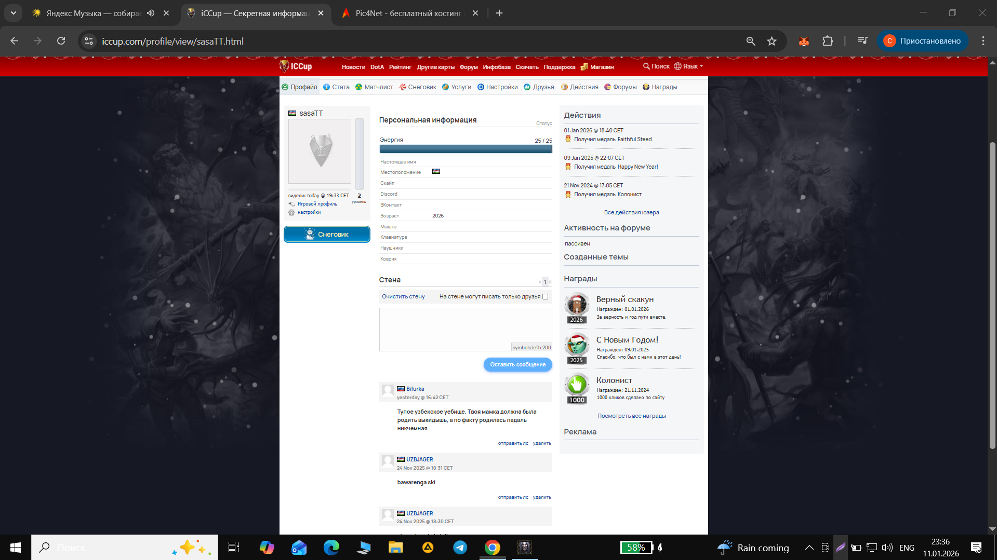
Task: Open the Друзья profile tab
Action: (539, 87)
